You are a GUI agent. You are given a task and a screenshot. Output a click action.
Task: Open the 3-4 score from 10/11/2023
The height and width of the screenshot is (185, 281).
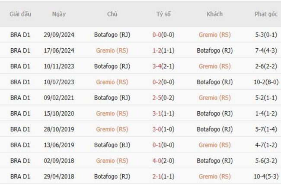pyautogui.click(x=157, y=66)
